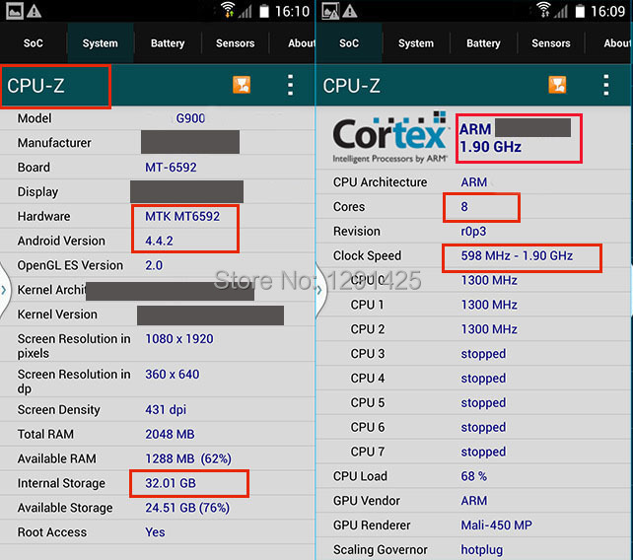
Task: Expand the side drawer chevron on left screen edge
Action: [x=4, y=290]
